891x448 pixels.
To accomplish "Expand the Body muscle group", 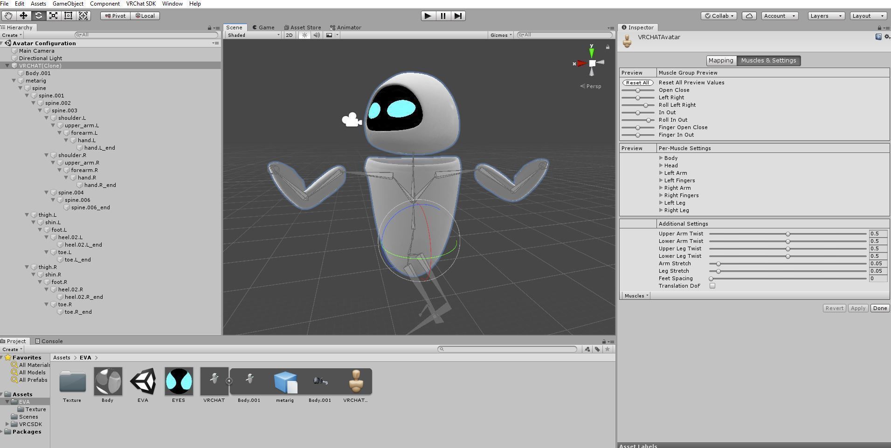I will 661,158.
